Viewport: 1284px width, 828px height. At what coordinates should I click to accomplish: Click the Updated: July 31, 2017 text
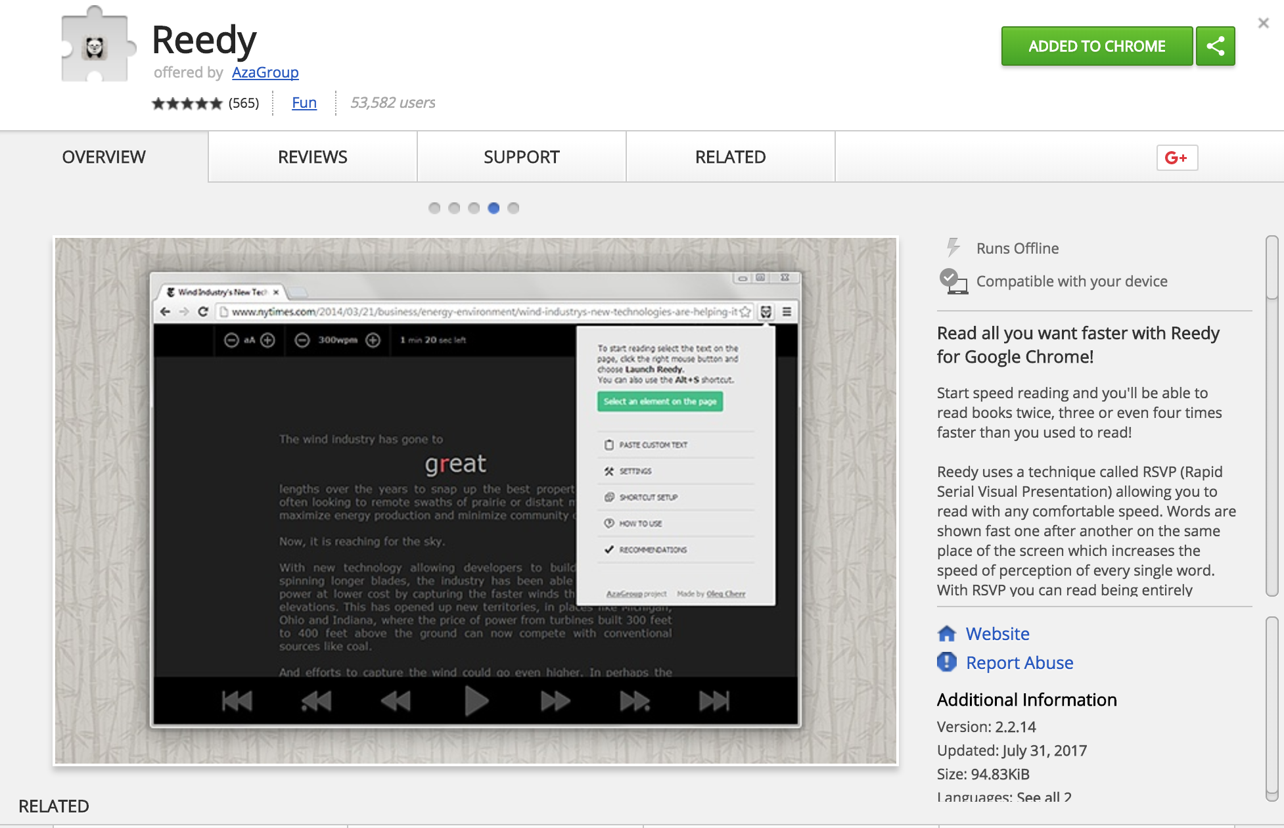1012,750
